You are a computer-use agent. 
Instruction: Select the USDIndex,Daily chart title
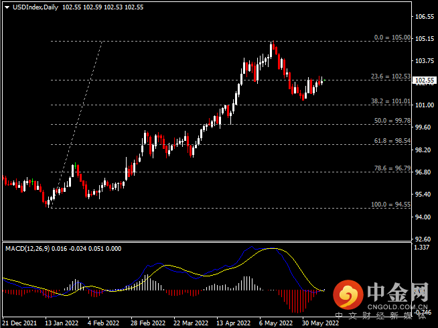coord(35,7)
